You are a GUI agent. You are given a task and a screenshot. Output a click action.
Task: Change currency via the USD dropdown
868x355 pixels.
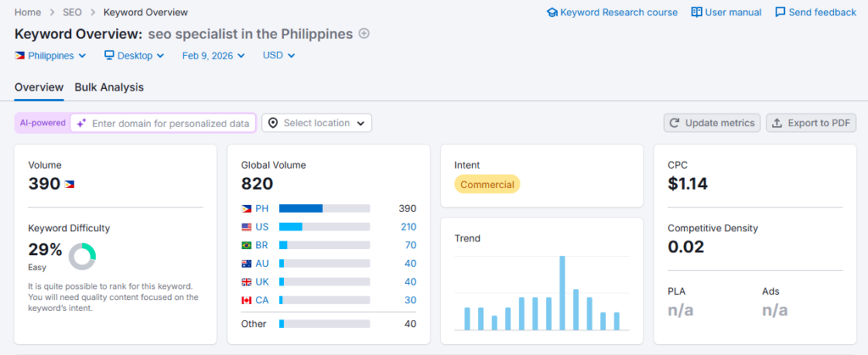tap(279, 56)
